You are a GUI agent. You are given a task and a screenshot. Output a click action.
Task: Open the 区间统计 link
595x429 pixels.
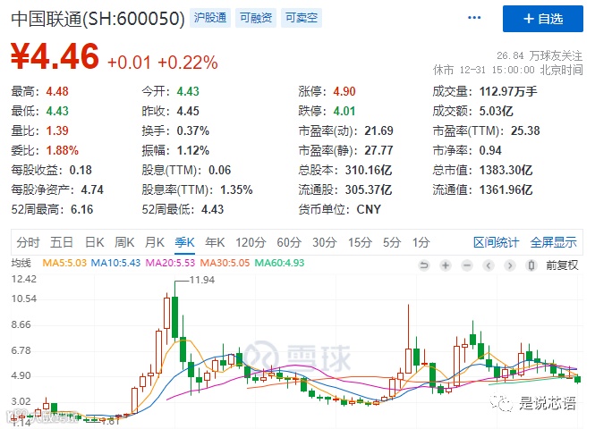pos(496,242)
